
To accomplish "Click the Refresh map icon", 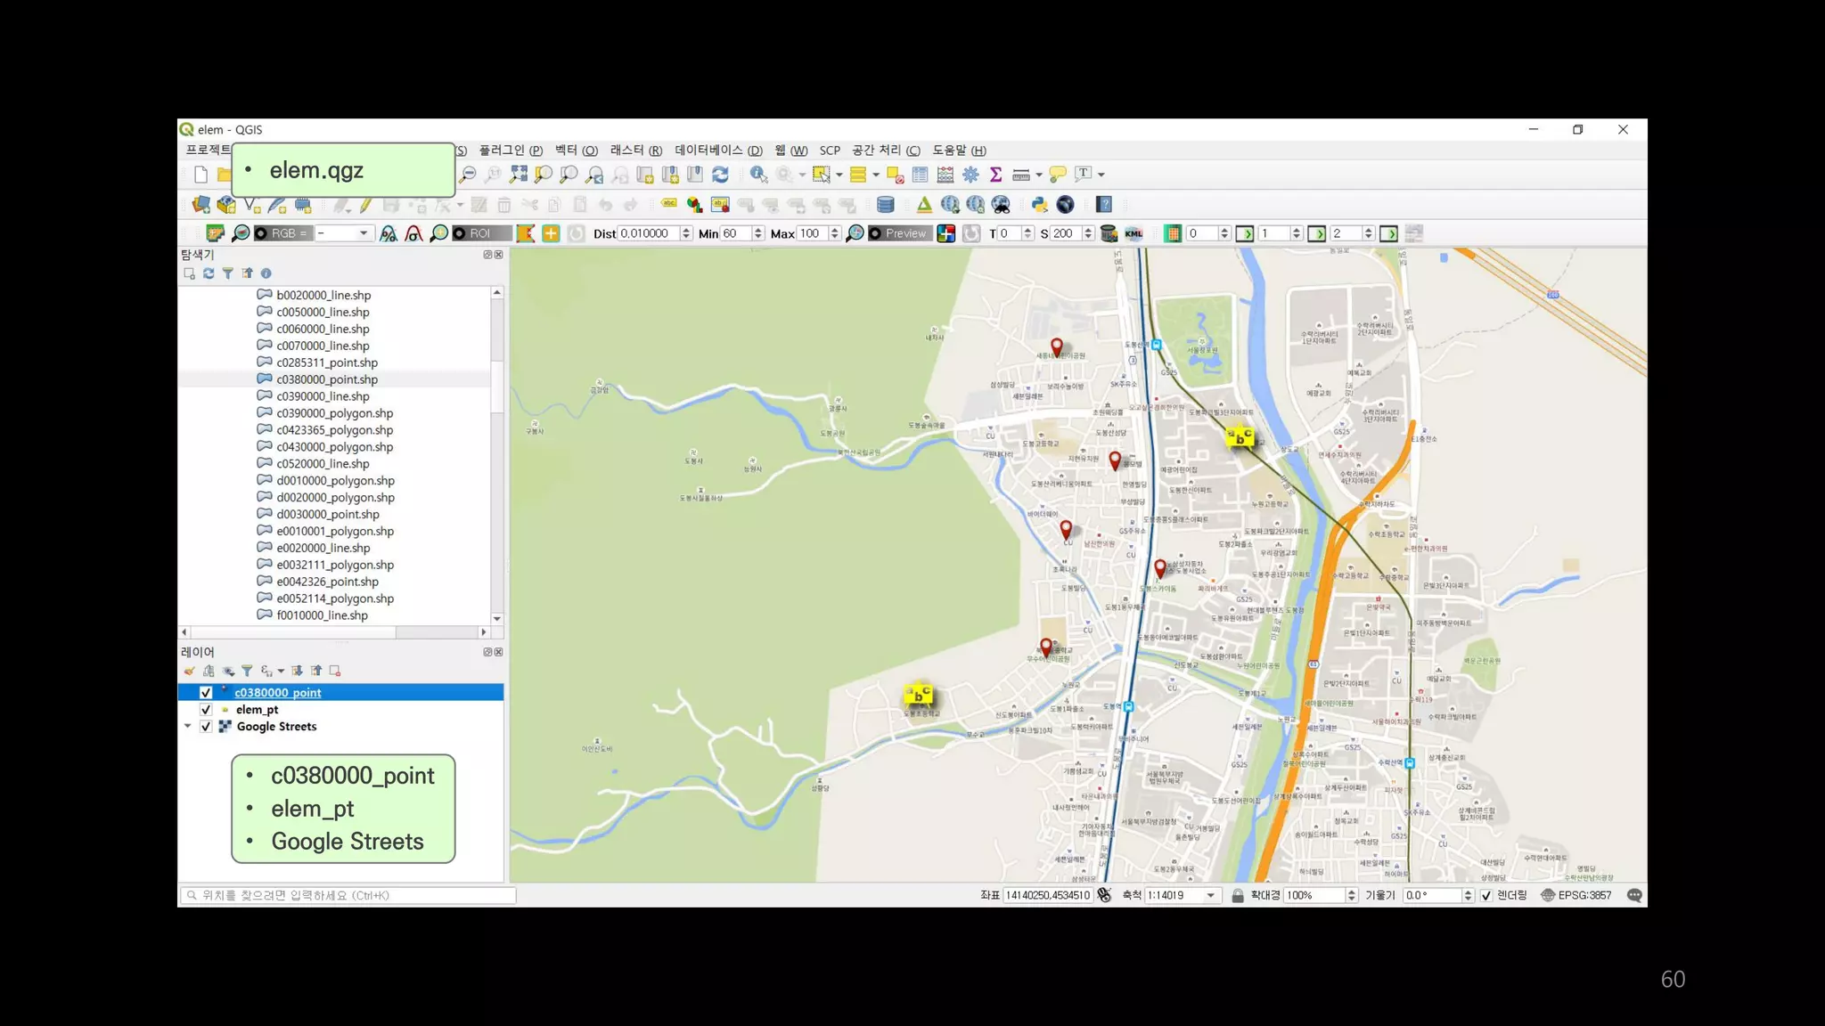I will click(720, 175).
